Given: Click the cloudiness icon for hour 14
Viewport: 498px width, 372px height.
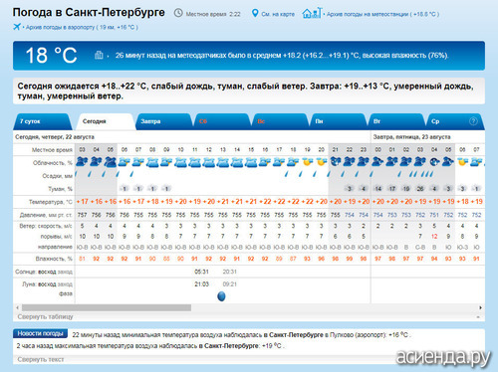Looking at the screenshot, I should pos(237,162).
